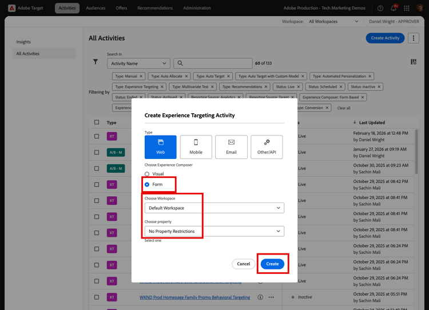
Task: Click the filter funnel icon
Action: click(95, 62)
